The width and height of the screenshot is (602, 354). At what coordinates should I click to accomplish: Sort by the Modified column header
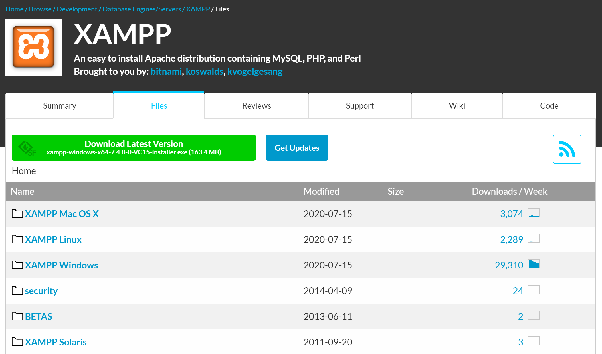[x=321, y=191]
